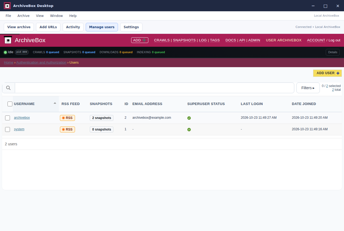Sort by SUPERUSER STATUS column header
The width and height of the screenshot is (344, 231).
pos(206,104)
